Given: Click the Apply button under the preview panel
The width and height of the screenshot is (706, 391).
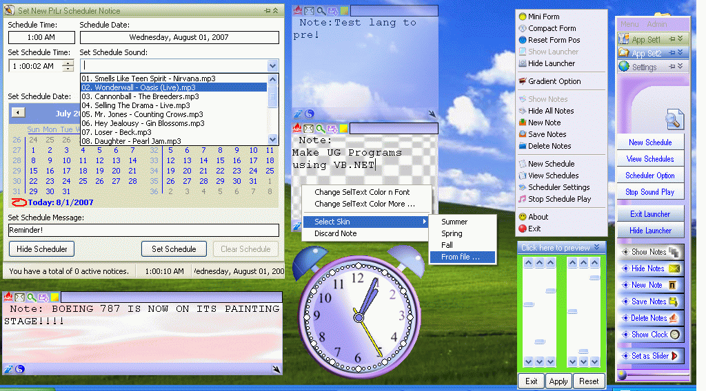Looking at the screenshot, I should point(558,381).
